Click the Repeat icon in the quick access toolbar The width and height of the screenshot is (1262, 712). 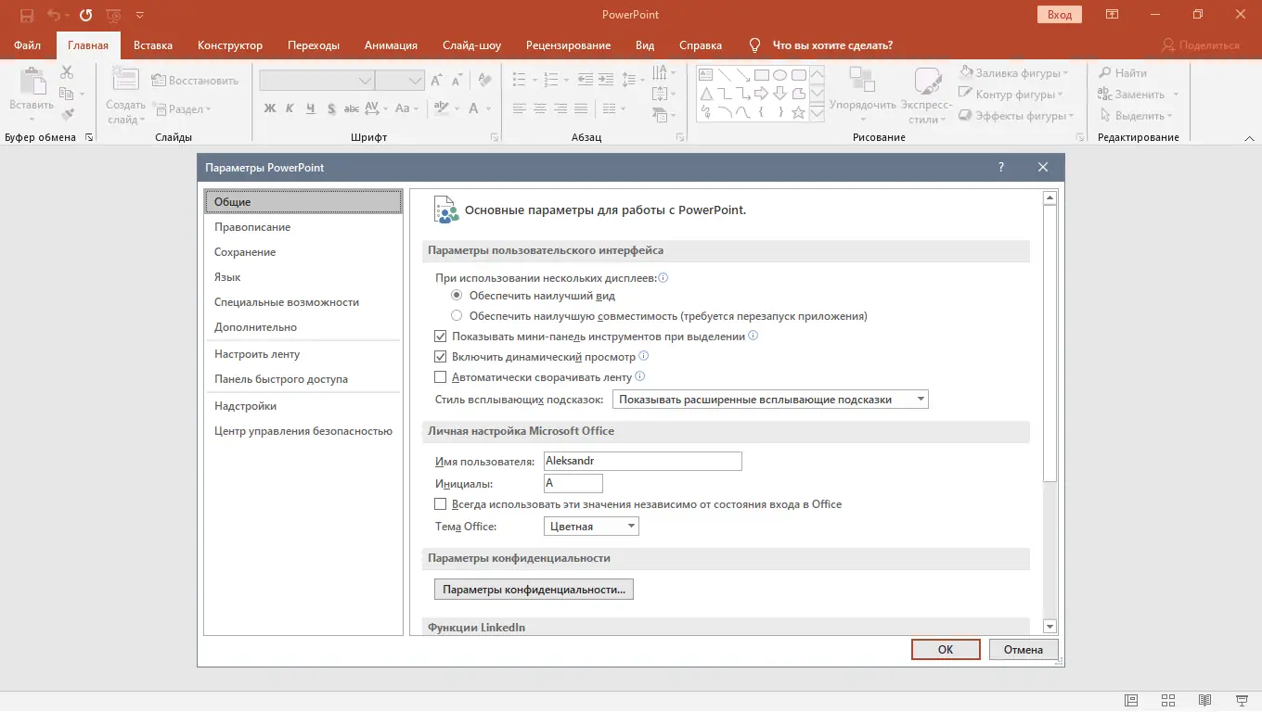85,15
